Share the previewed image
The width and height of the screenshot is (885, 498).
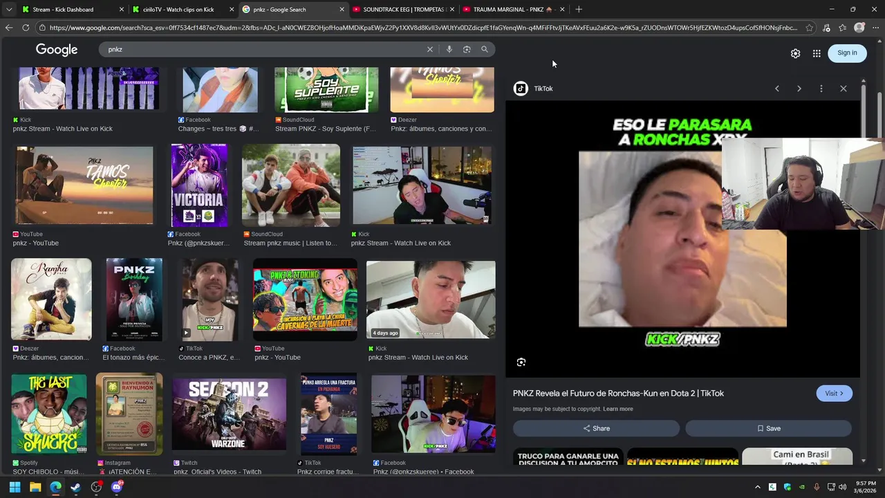[x=596, y=428]
